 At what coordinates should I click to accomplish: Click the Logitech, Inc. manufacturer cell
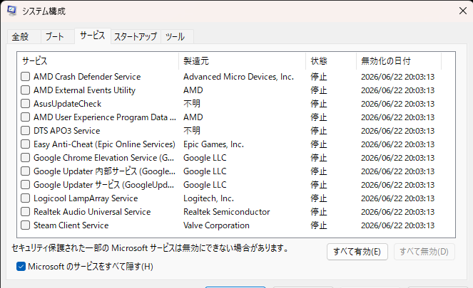click(x=209, y=198)
